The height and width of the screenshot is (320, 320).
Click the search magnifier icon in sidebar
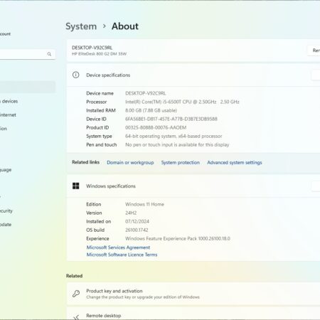tap(49, 54)
